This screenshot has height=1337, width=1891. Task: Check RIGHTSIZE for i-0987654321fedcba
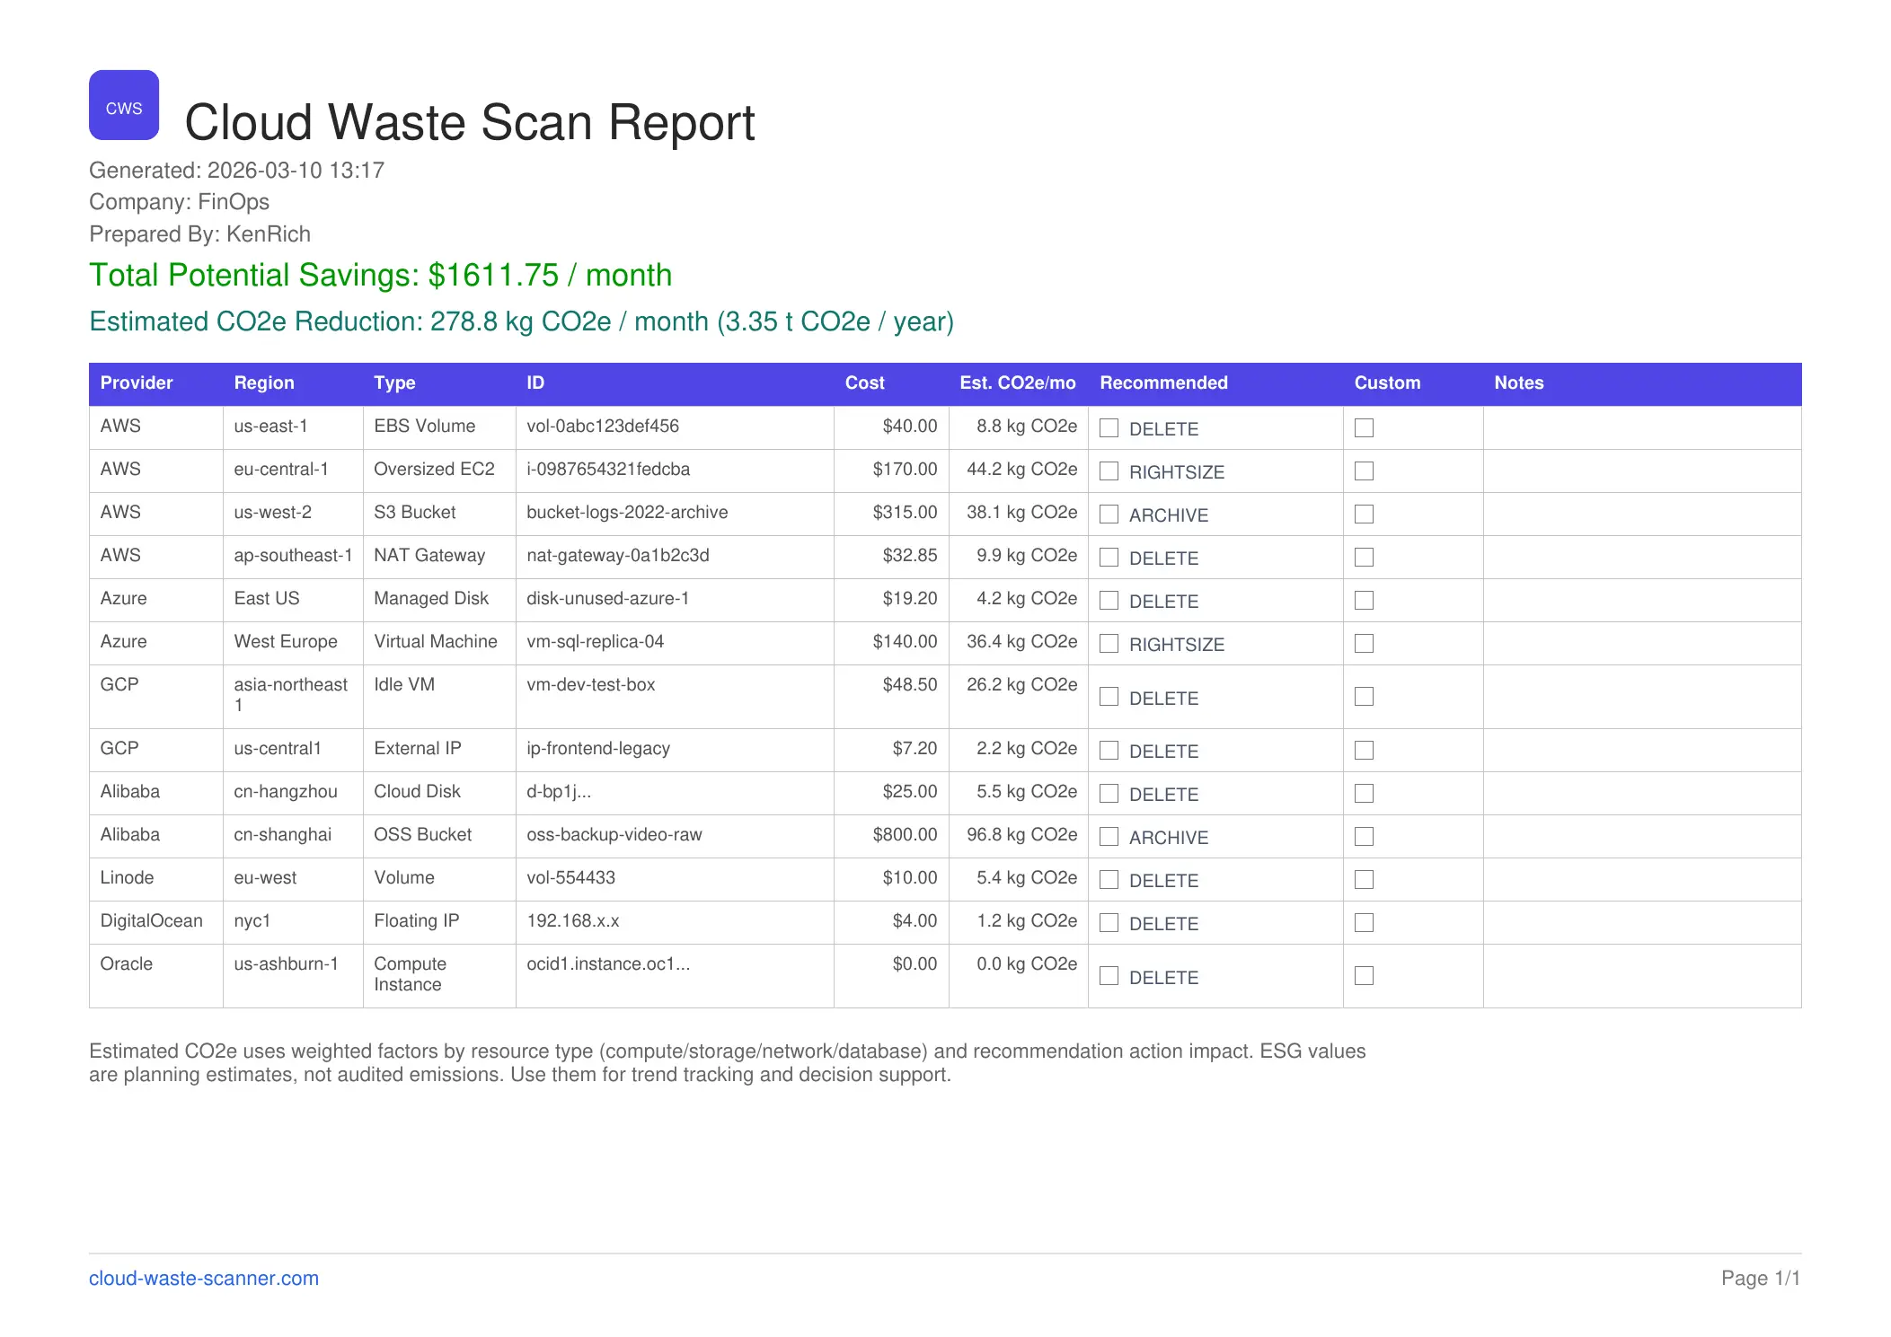[1109, 471]
